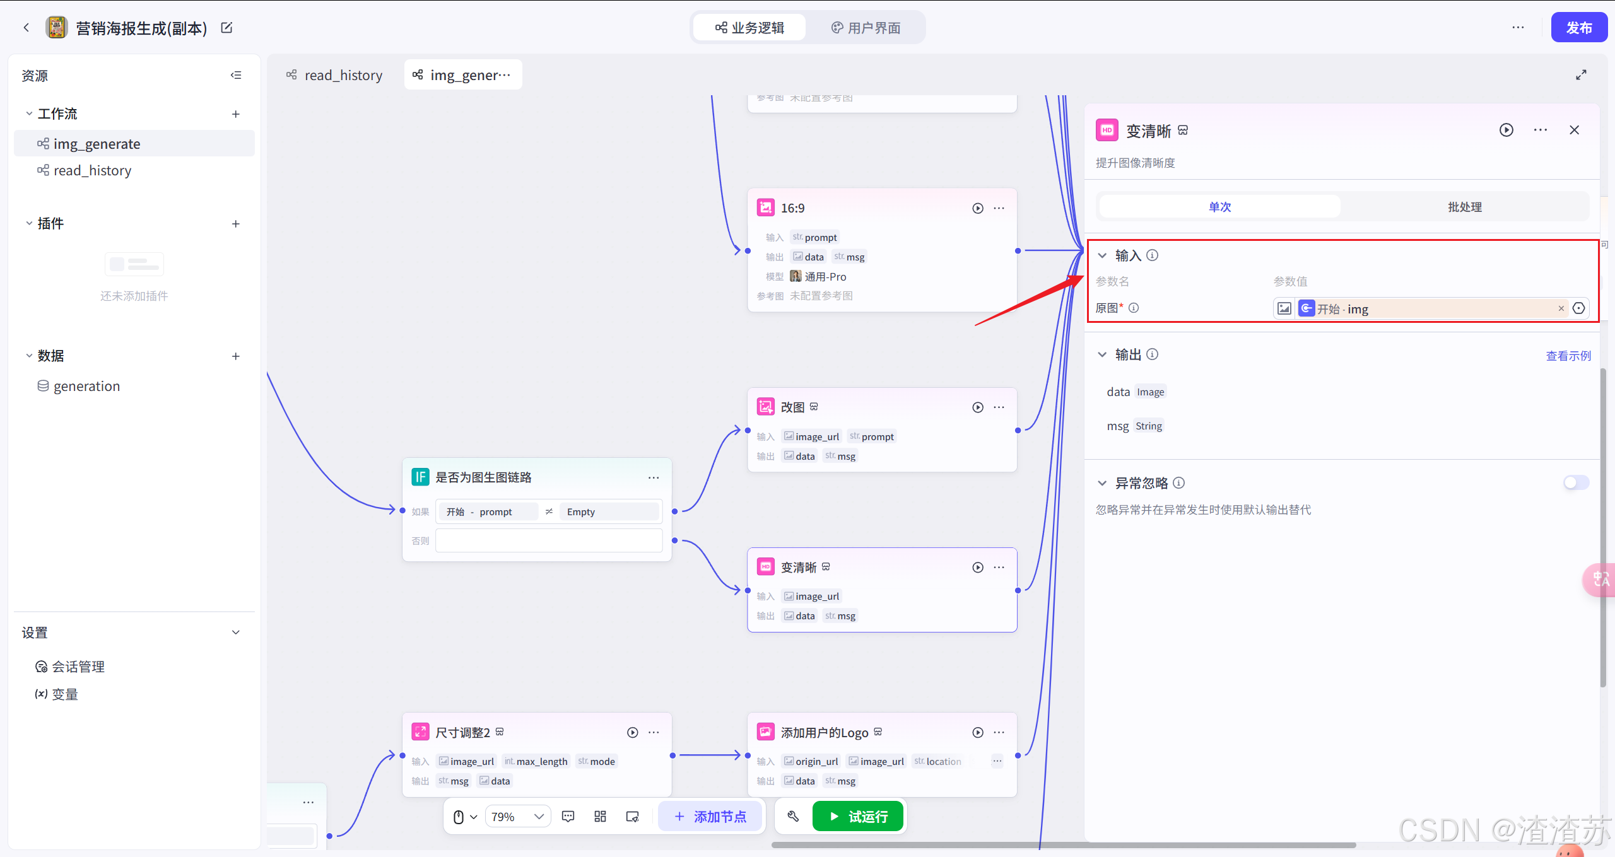
Task: Collapse the 输出 section
Action: [x=1102, y=354]
